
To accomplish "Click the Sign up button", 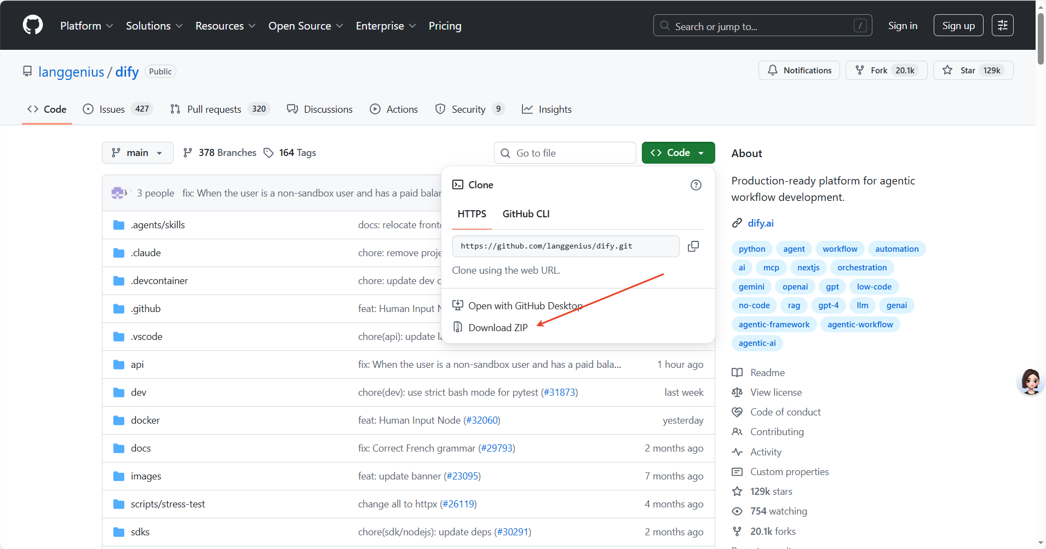I will coord(958,26).
